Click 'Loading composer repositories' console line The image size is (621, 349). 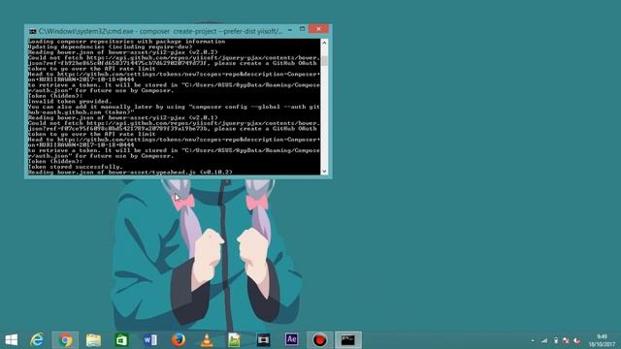coord(126,41)
